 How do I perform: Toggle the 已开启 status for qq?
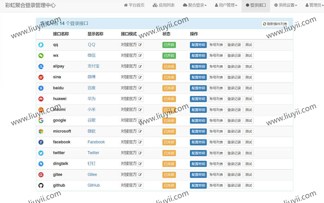(169, 45)
